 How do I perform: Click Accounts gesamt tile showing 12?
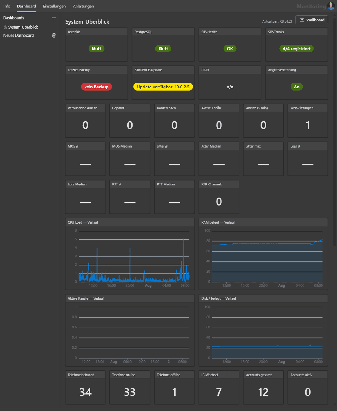(x=263, y=387)
